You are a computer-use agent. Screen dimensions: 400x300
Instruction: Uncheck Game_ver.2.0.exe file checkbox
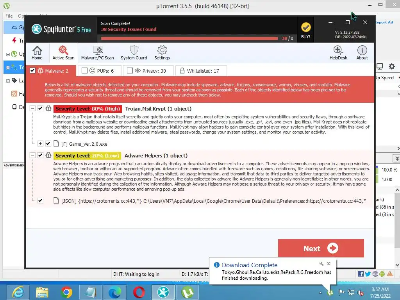48,144
